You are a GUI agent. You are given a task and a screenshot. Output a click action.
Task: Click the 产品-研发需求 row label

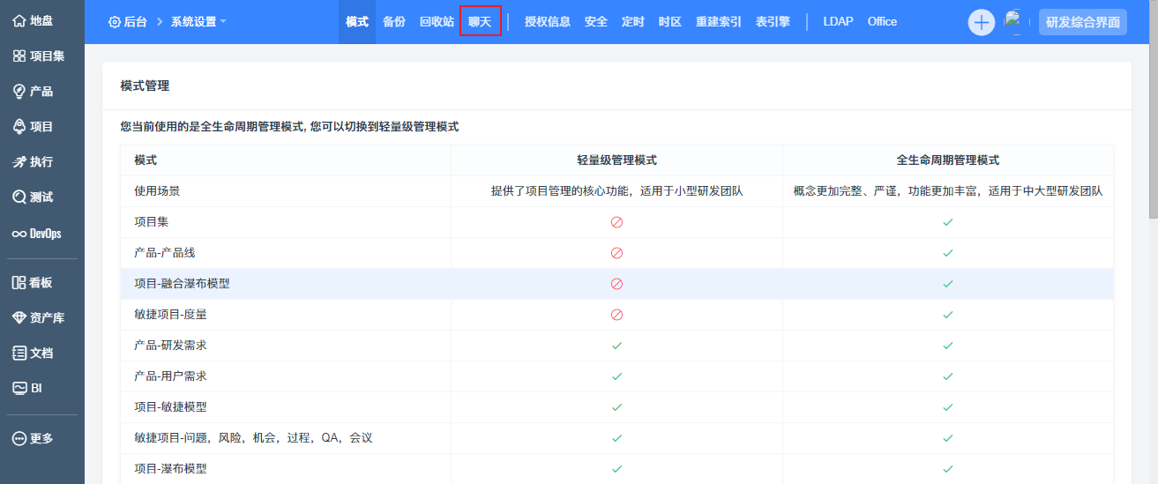170,345
